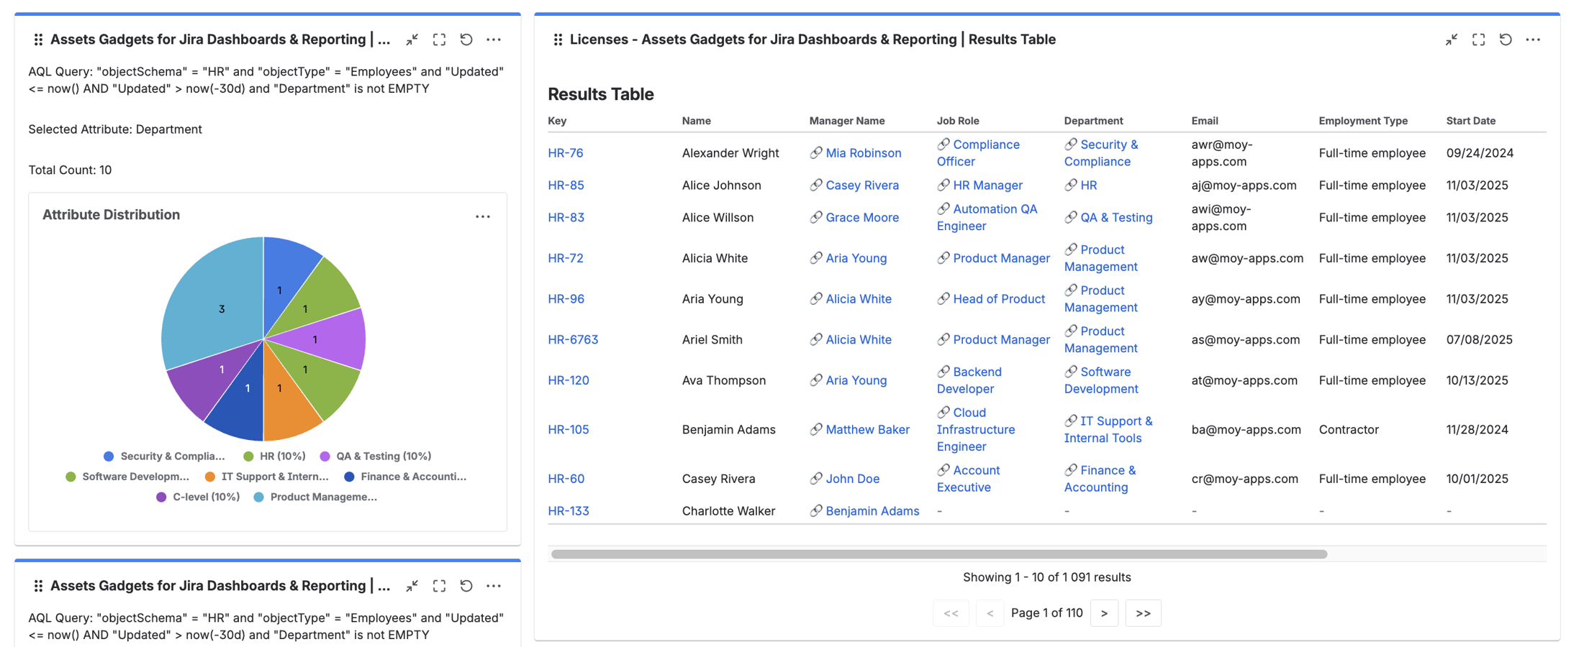Refresh the bottom-left Assets Gadgets panel

point(466,586)
